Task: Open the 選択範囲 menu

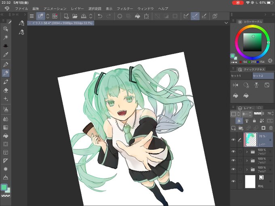Action: tap(95, 8)
